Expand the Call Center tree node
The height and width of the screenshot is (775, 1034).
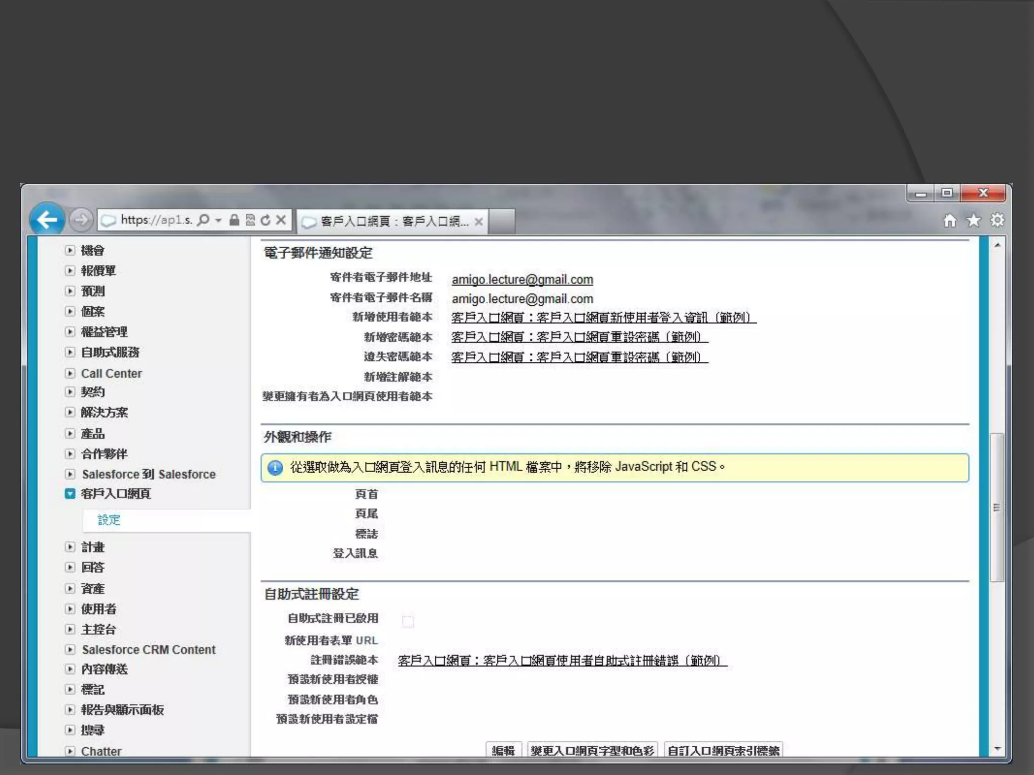point(70,373)
